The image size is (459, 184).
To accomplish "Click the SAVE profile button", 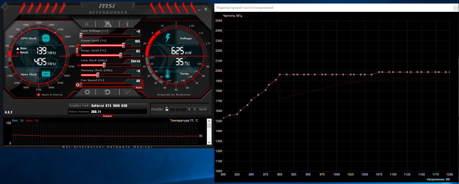I will pos(203,109).
